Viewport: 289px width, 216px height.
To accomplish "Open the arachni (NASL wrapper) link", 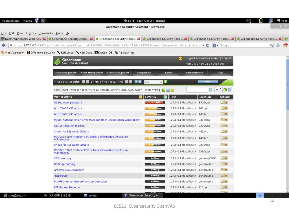I will pyautogui.click(x=69, y=170).
